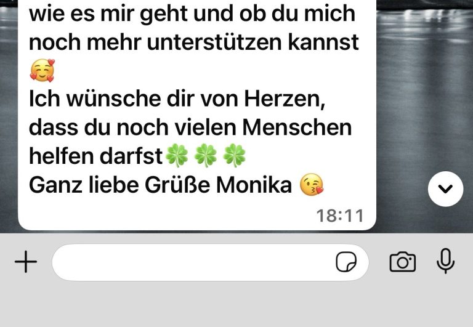
Task: Open the camera to take a photo
Action: click(403, 262)
